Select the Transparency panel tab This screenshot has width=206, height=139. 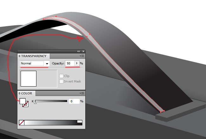[x=34, y=56]
